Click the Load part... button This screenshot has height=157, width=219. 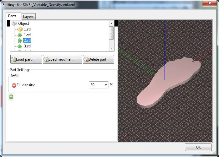26,59
